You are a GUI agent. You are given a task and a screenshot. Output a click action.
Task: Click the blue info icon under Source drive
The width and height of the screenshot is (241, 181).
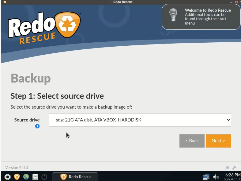pos(37,126)
